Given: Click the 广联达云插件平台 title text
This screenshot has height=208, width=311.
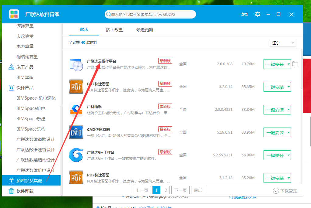Looking at the screenshot, I should (102, 61).
